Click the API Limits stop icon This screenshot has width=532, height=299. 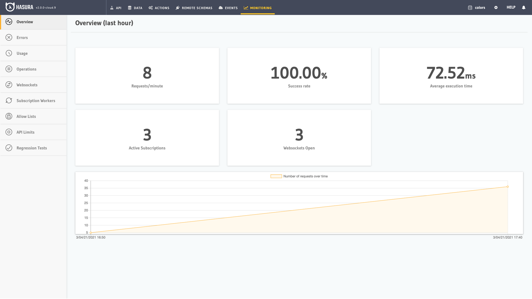tap(9, 132)
